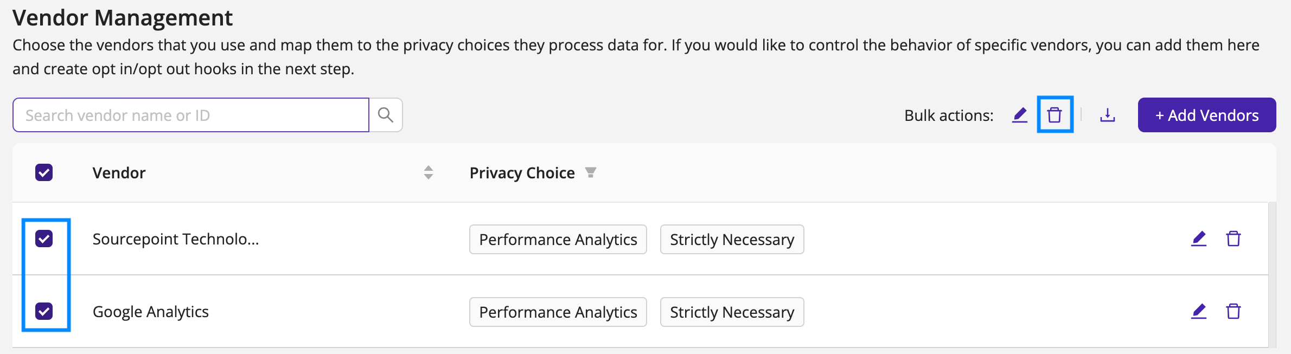Click Google Analytics' Strictly Necessary tag

pos(732,312)
